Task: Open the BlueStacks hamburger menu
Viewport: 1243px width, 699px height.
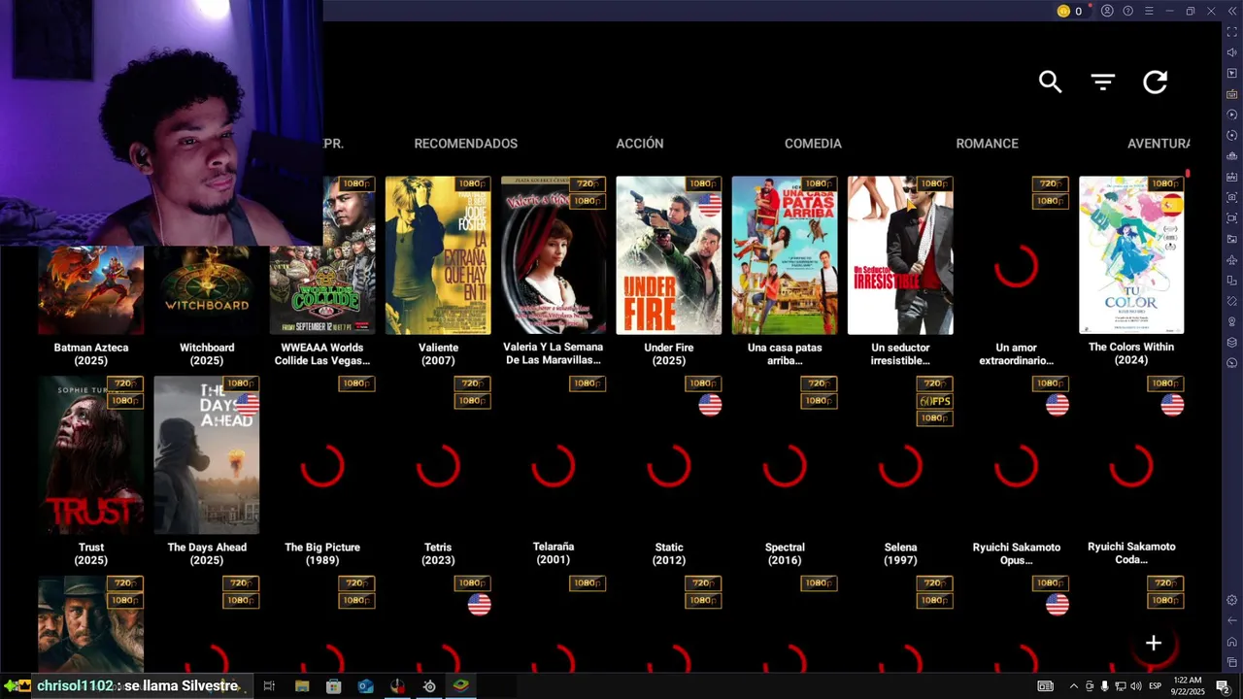Action: click(1149, 11)
